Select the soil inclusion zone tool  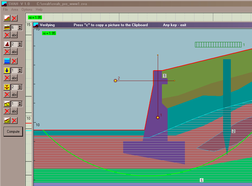(x=7, y=104)
